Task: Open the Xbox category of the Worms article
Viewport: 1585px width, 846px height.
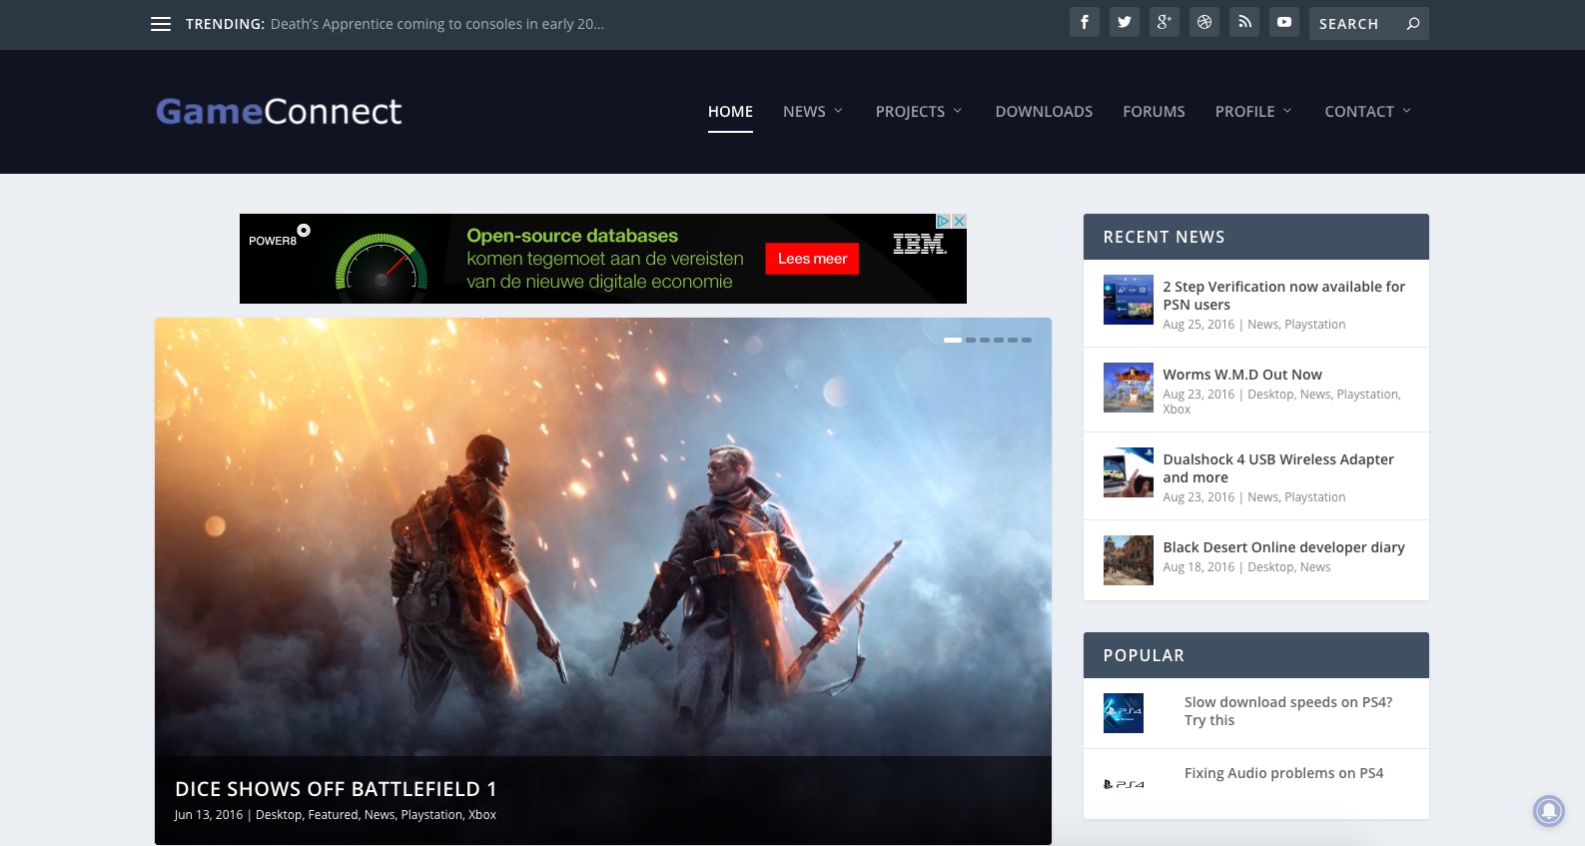Action: coord(1177,410)
